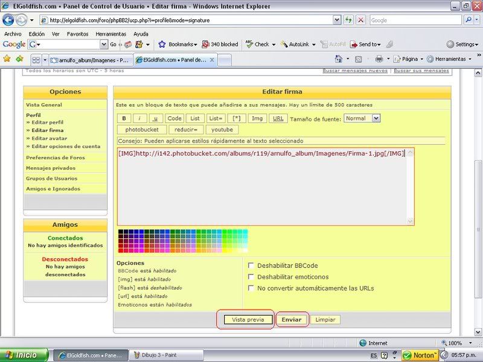The height and width of the screenshot is (362, 483).
Task: Click the Google toolbar Settings icon
Action: 450,44
